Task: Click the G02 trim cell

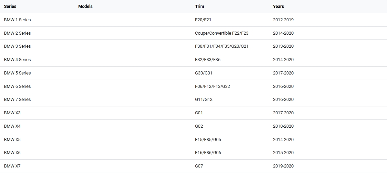Action: coord(199,126)
